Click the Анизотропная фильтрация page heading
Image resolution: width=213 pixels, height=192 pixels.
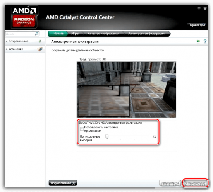point(75,41)
